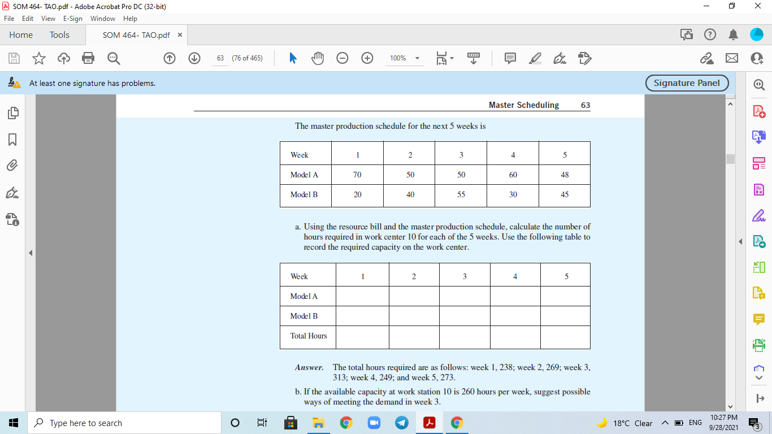Open the Organize Pages tool
Viewport: 772px width, 434px height.
tap(758, 163)
